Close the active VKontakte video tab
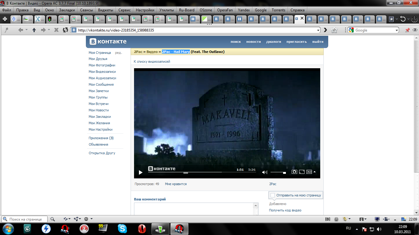Viewport: 419px width, 235px height. [302, 18]
